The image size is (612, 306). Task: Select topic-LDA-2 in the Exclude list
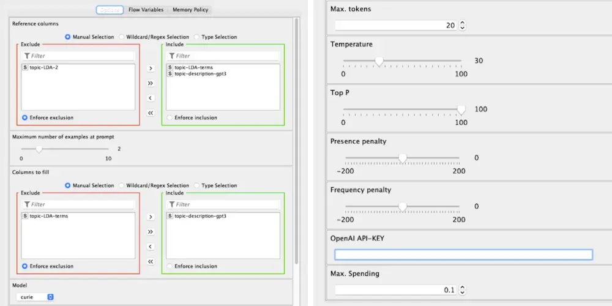point(43,67)
